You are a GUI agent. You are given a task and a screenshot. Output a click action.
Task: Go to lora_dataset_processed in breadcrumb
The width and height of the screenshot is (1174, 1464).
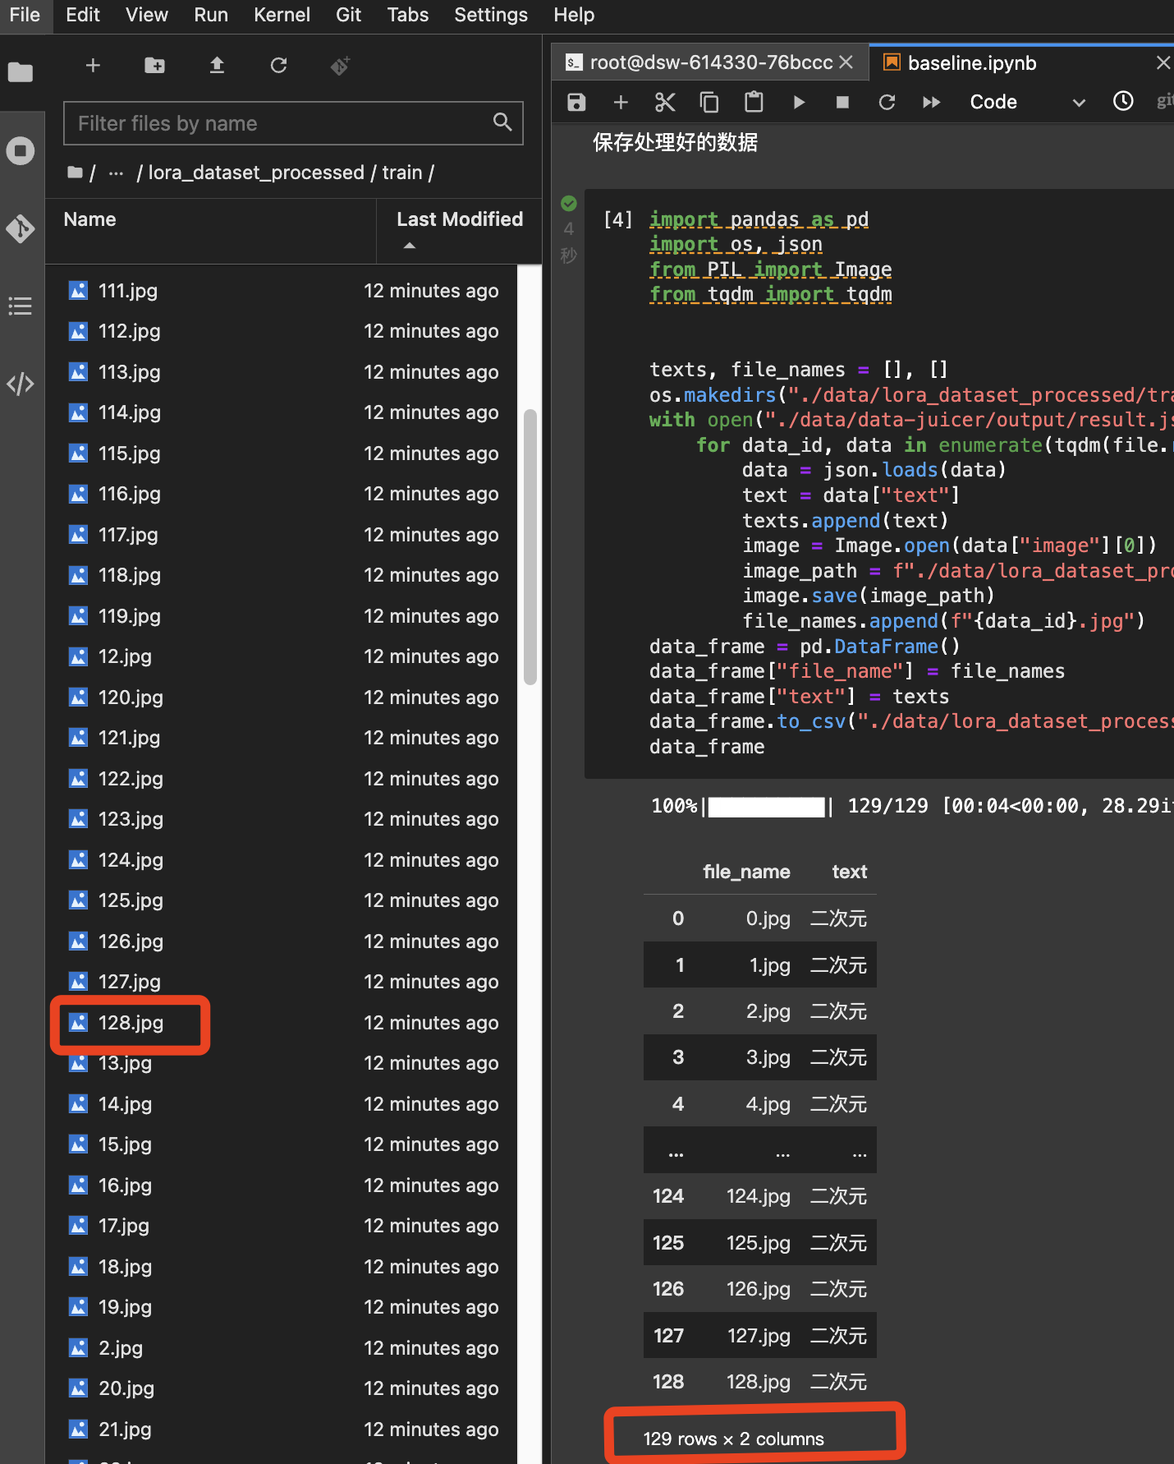[x=256, y=173]
